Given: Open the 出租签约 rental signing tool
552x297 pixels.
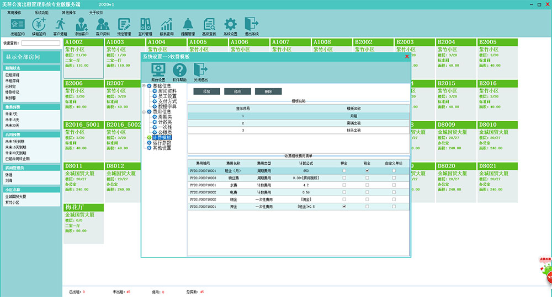Looking at the screenshot, I should coord(18,25).
